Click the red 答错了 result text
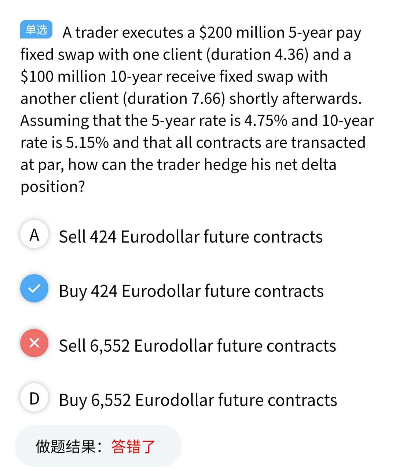The width and height of the screenshot is (396, 471). pyautogui.click(x=133, y=446)
